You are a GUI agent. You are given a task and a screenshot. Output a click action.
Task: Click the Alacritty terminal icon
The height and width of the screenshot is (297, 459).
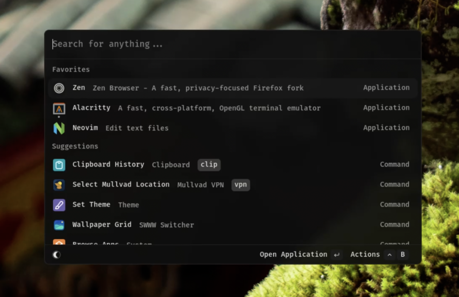click(x=59, y=109)
